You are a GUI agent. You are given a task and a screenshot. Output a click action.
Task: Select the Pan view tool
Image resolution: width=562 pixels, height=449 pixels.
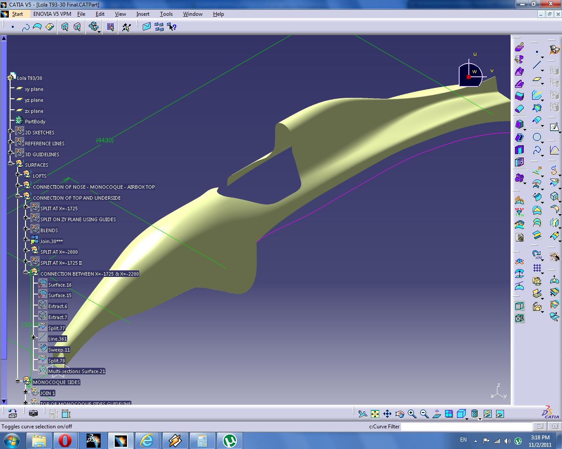click(x=387, y=413)
